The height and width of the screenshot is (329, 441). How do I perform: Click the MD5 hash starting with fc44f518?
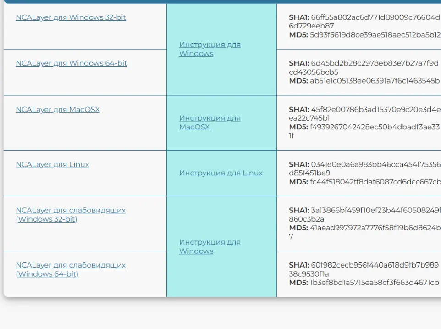click(x=375, y=182)
